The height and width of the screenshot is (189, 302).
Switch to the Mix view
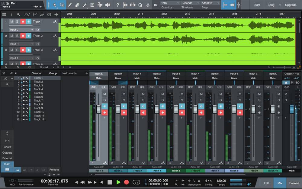click(x=280, y=183)
